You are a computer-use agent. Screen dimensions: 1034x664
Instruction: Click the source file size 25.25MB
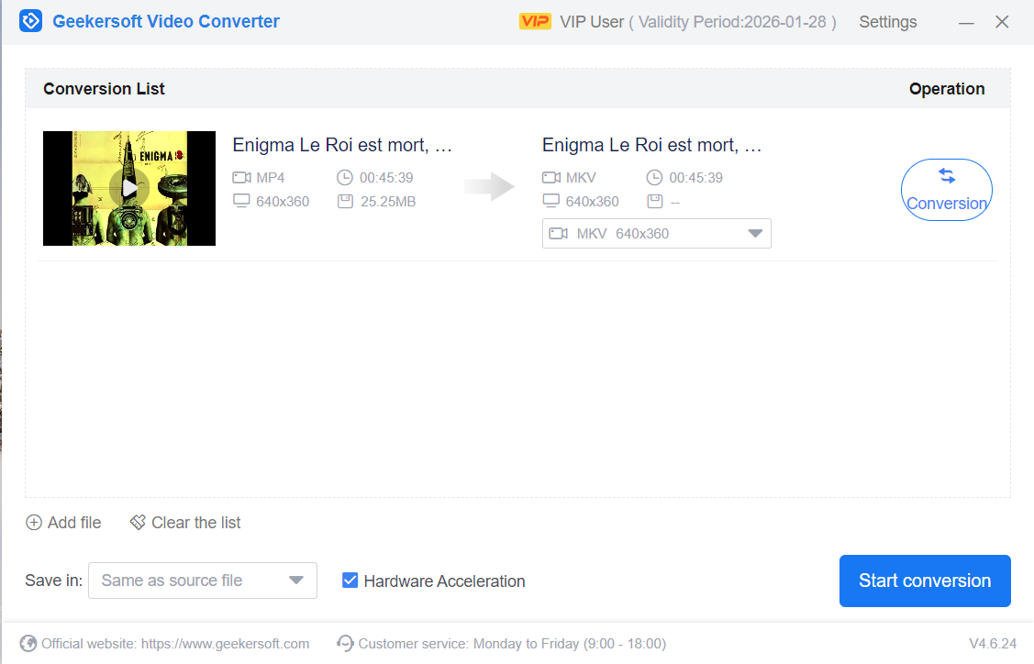pos(388,201)
